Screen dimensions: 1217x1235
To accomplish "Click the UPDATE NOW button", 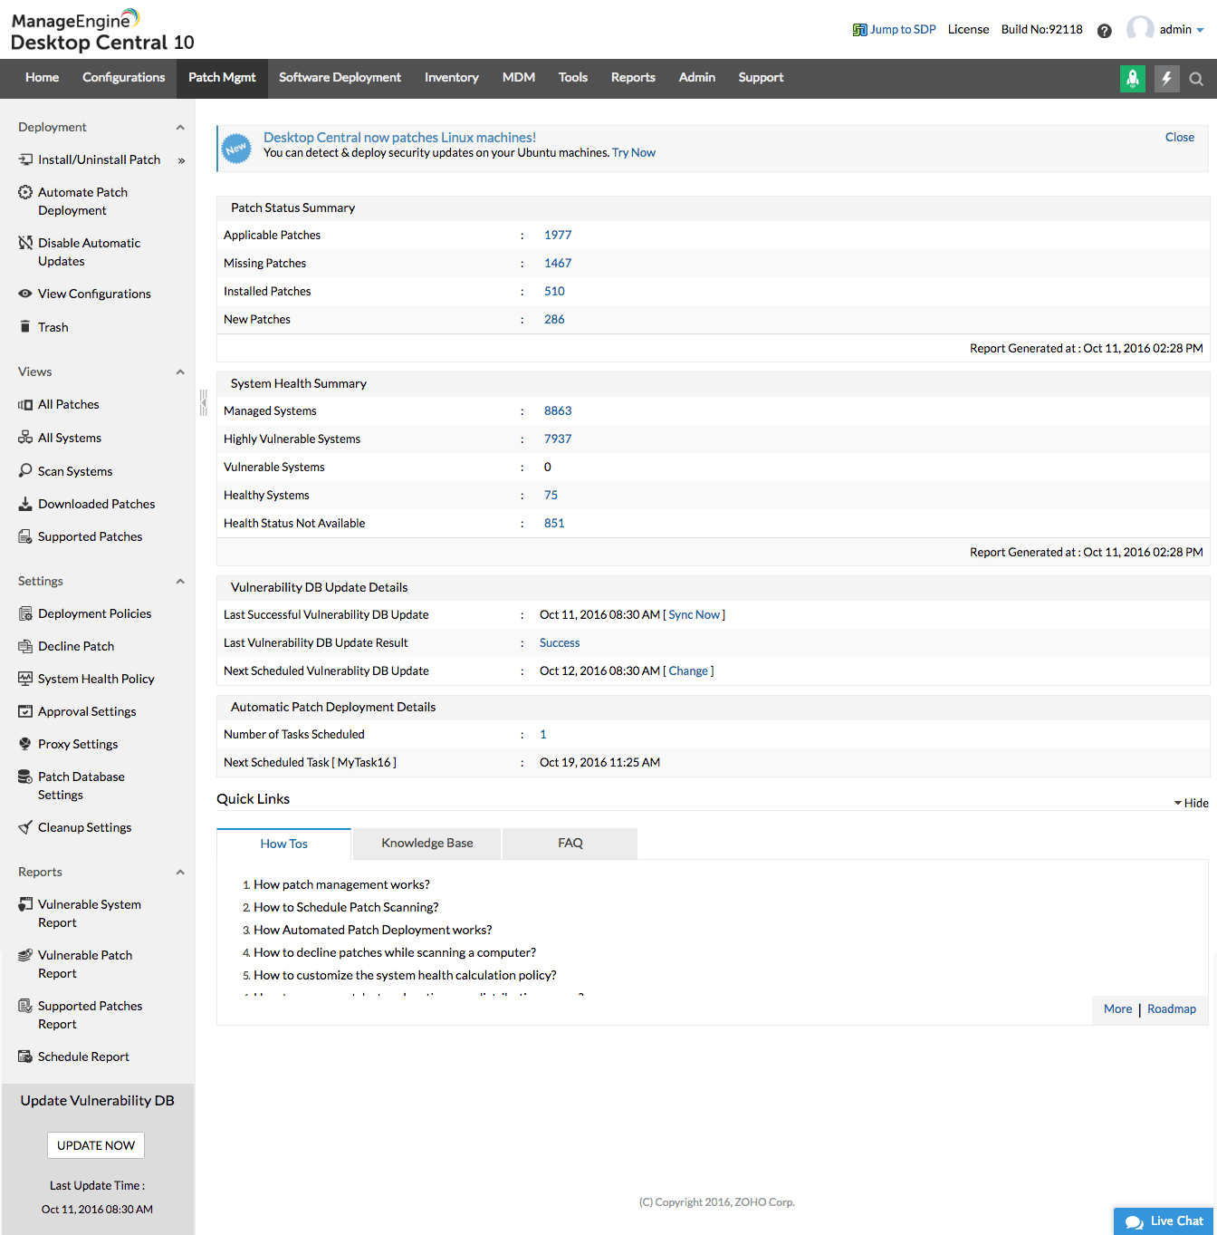I will point(96,1145).
